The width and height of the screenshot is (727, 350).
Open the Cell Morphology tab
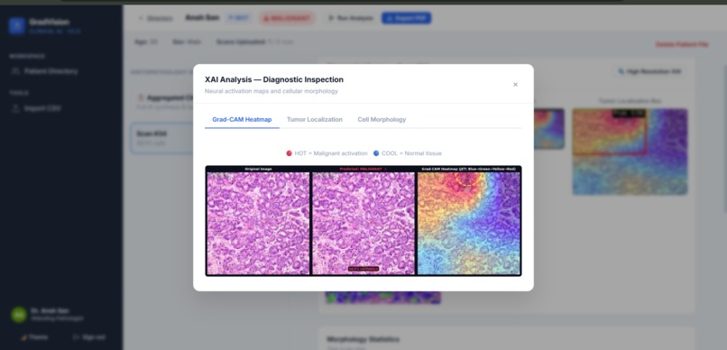pyautogui.click(x=382, y=120)
